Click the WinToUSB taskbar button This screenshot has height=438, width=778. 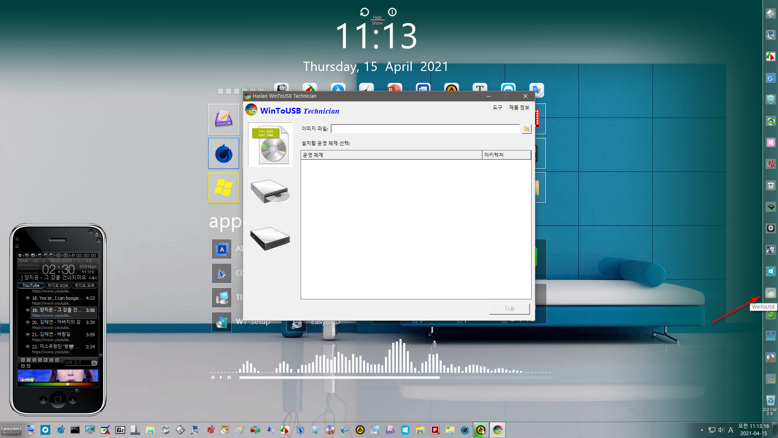point(497,430)
